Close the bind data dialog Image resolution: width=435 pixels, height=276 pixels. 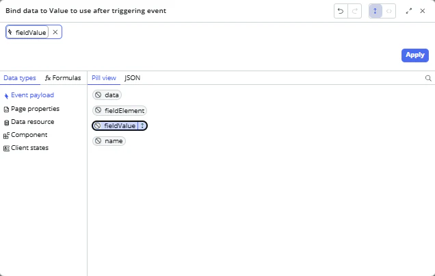point(423,11)
